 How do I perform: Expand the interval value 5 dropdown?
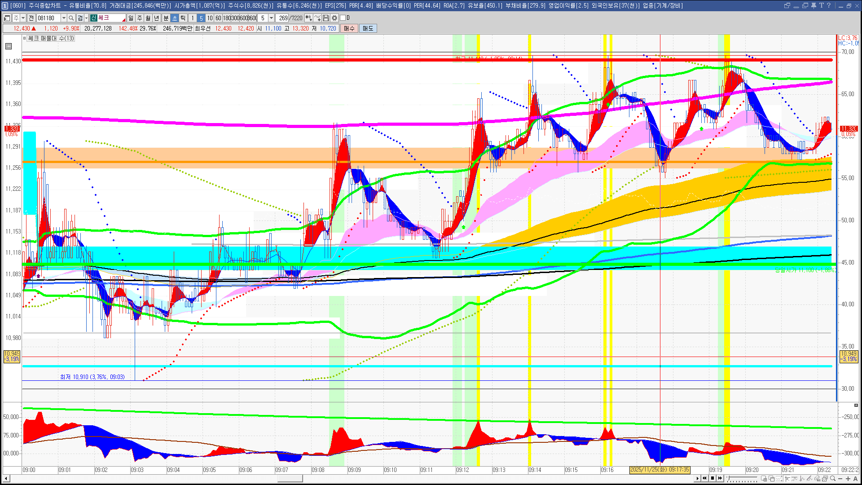[271, 18]
